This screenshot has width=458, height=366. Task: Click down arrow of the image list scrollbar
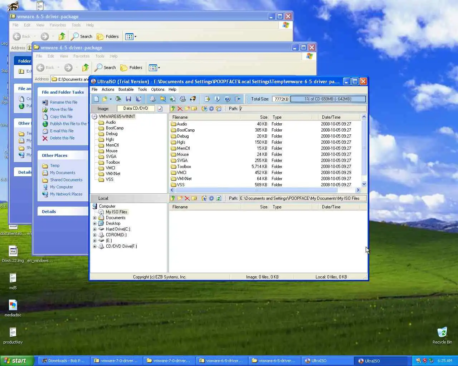click(x=364, y=184)
